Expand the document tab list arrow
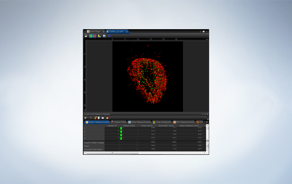 coord(200,31)
